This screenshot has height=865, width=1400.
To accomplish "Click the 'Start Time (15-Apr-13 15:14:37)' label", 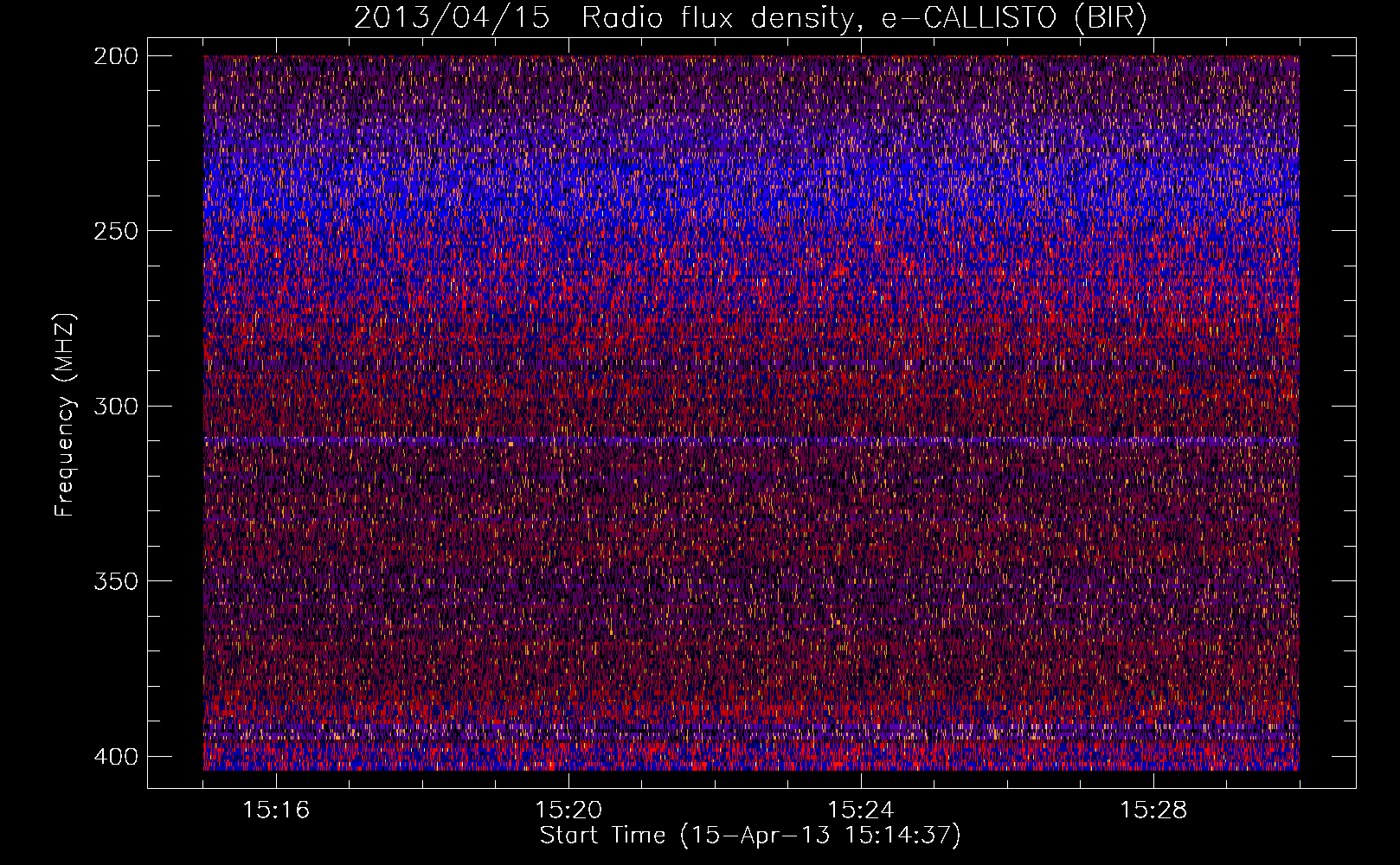I will (750, 836).
